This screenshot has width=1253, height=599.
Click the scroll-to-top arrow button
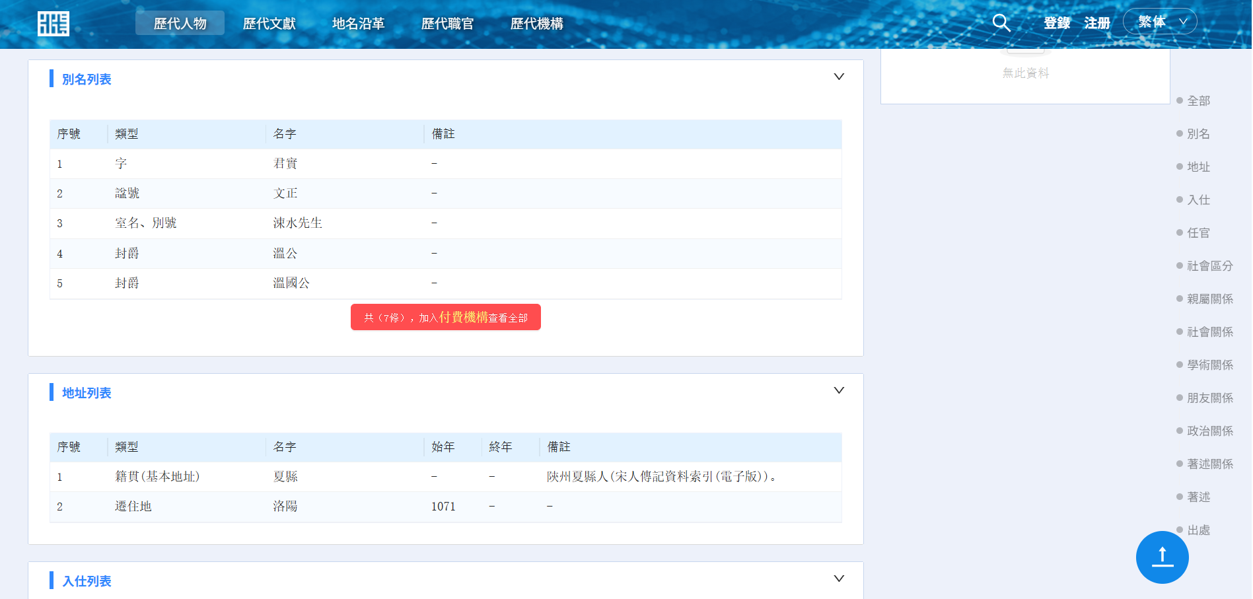[x=1162, y=557]
